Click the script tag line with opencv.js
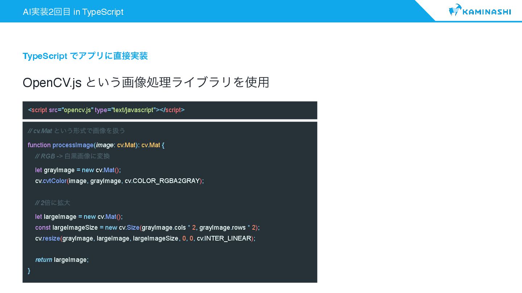Image resolution: width=522 pixels, height=293 pixels. (x=106, y=110)
